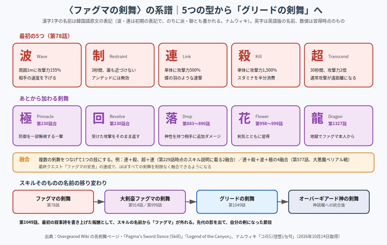
Task: Click the text 3秒間、誰も近づけない
Action: [x=114, y=70]
